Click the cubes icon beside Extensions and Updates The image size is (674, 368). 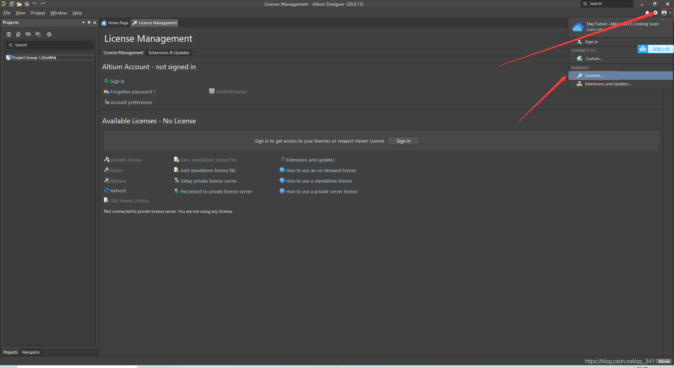coord(580,84)
